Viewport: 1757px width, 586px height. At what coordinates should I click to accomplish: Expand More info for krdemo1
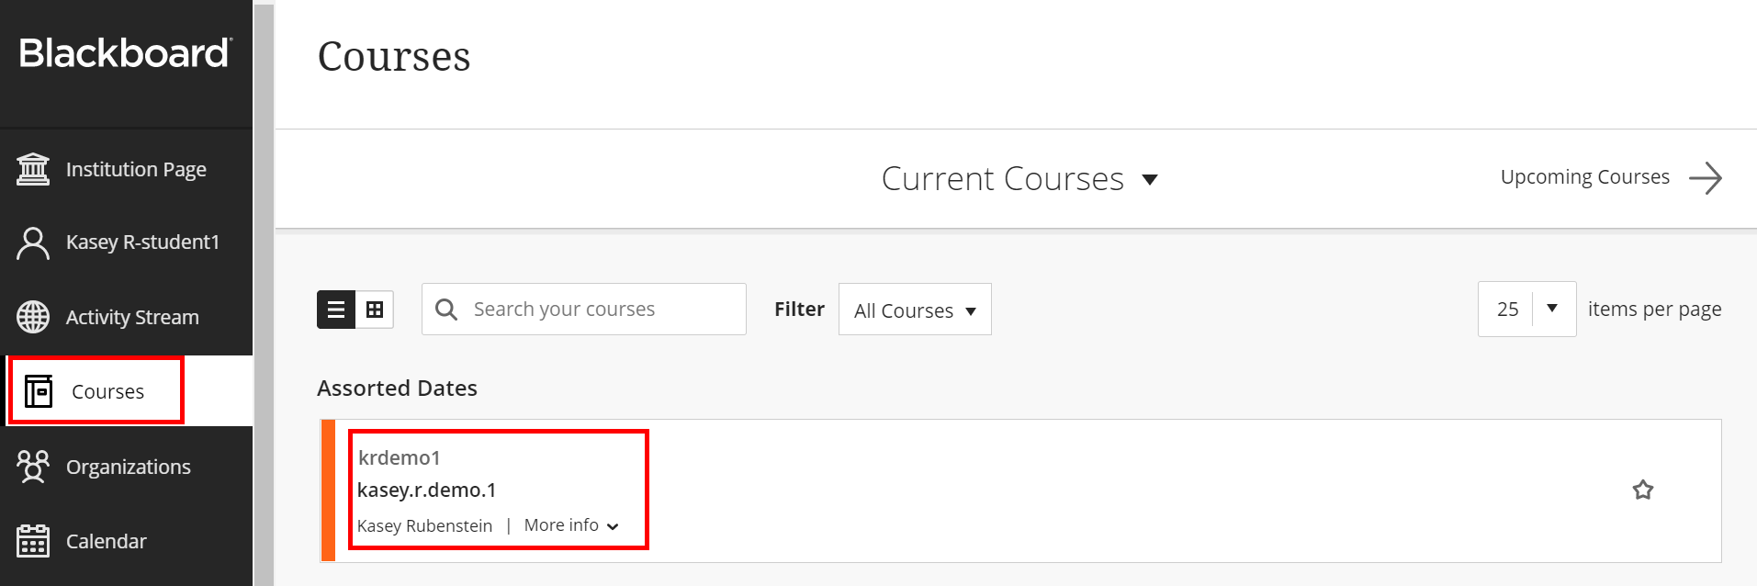[x=569, y=524]
